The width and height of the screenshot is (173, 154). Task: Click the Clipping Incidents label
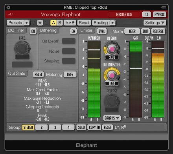[42, 107]
